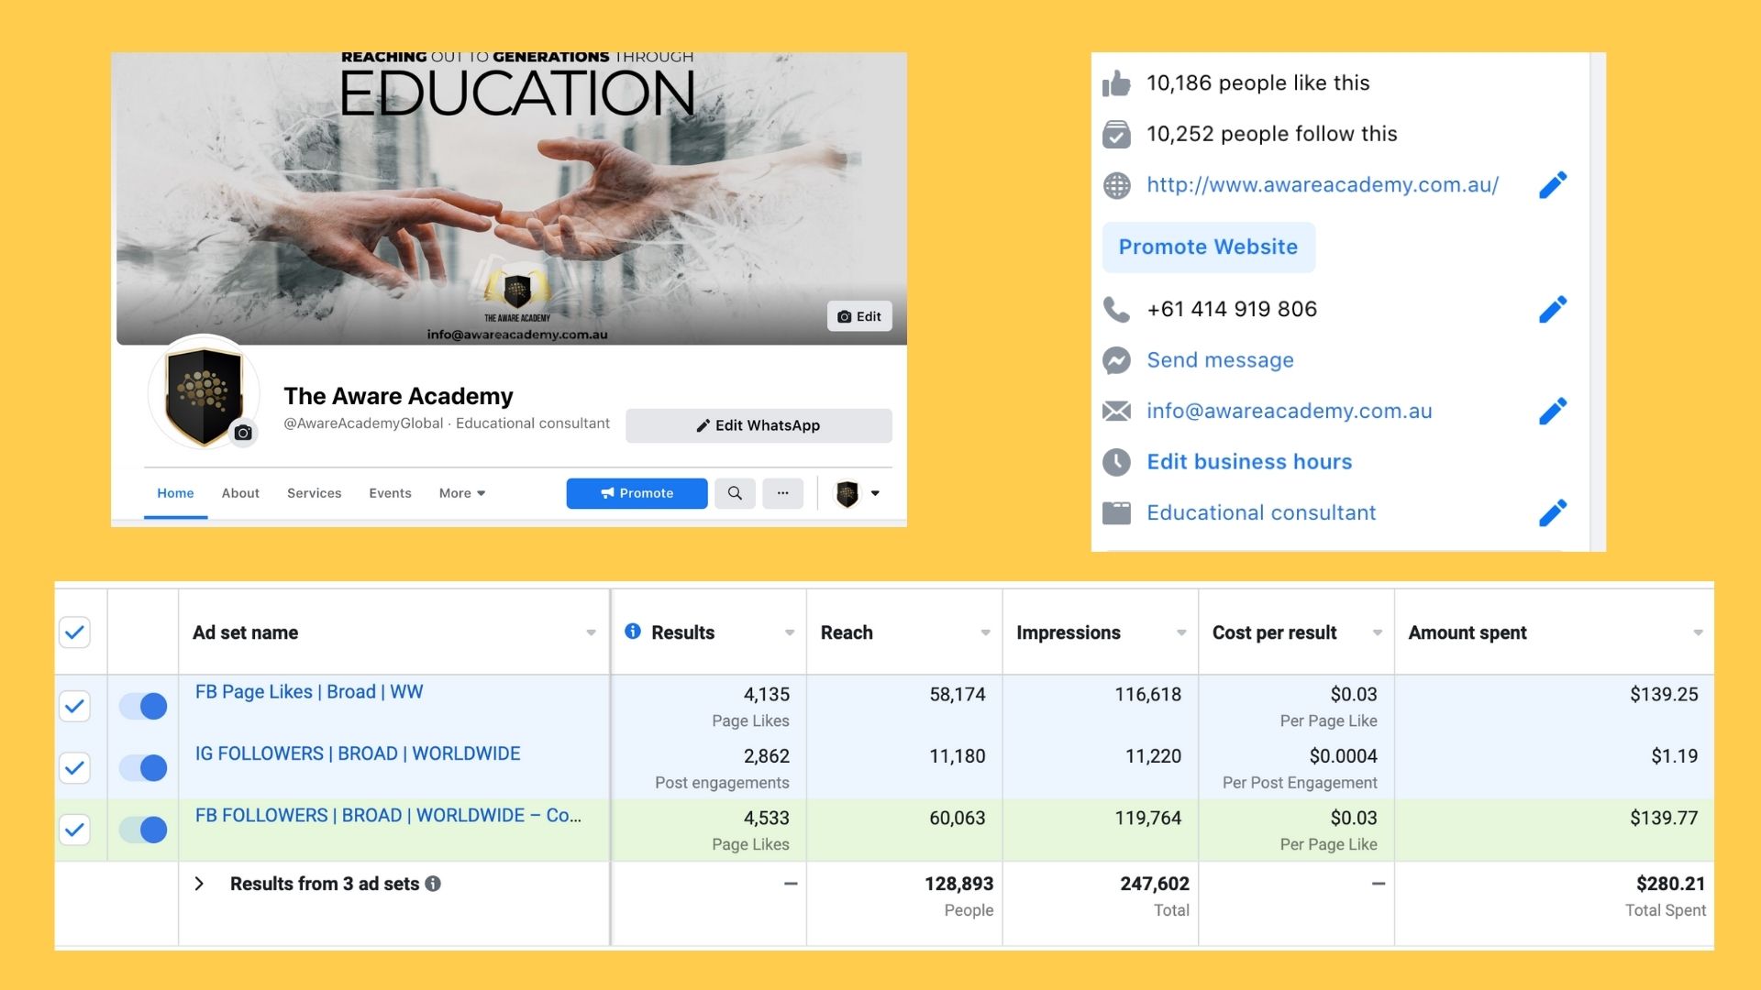This screenshot has height=990, width=1761.
Task: Click the Edit cover photo button
Action: [859, 316]
